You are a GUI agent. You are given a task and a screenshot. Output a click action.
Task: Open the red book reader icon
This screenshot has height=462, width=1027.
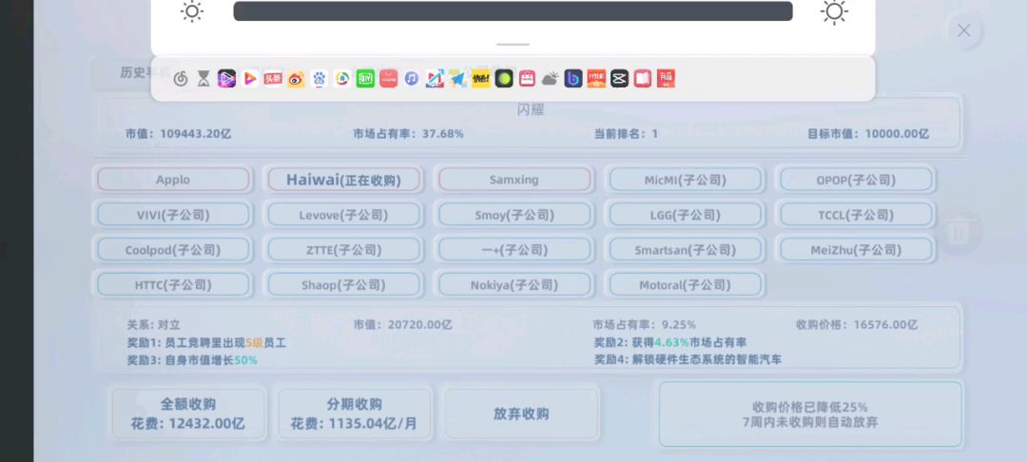(x=643, y=79)
